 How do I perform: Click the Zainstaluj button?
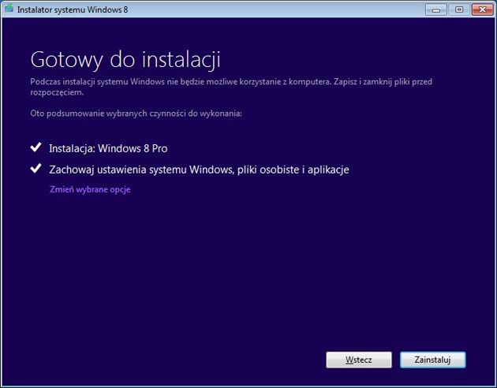pyautogui.click(x=432, y=360)
